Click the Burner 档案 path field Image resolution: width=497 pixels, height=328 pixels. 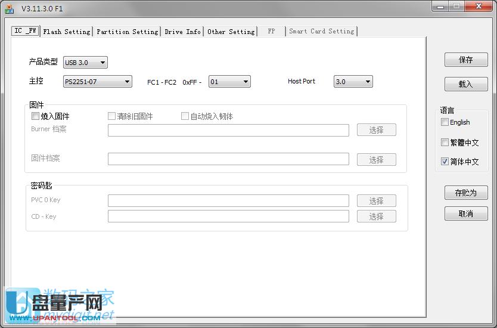point(228,130)
